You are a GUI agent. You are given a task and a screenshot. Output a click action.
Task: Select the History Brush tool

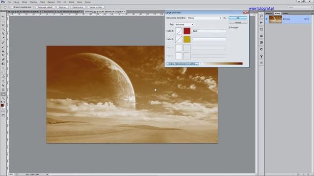pos(3,55)
